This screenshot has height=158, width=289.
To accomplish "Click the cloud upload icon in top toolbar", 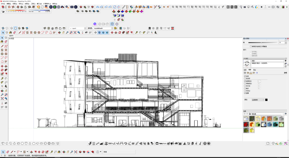I will (62, 7).
